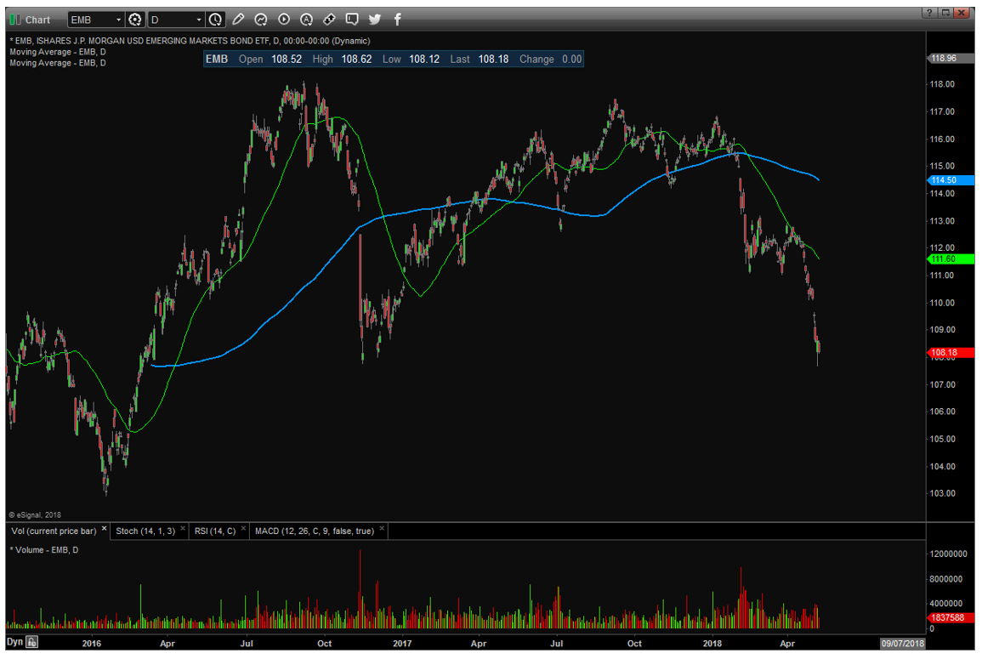Image resolution: width=982 pixels, height=659 pixels.
Task: Close the MACD study tab
Action: click(382, 529)
